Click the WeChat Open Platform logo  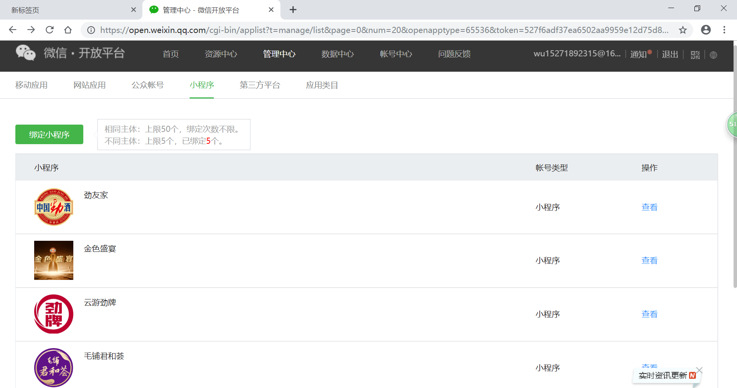(70, 53)
